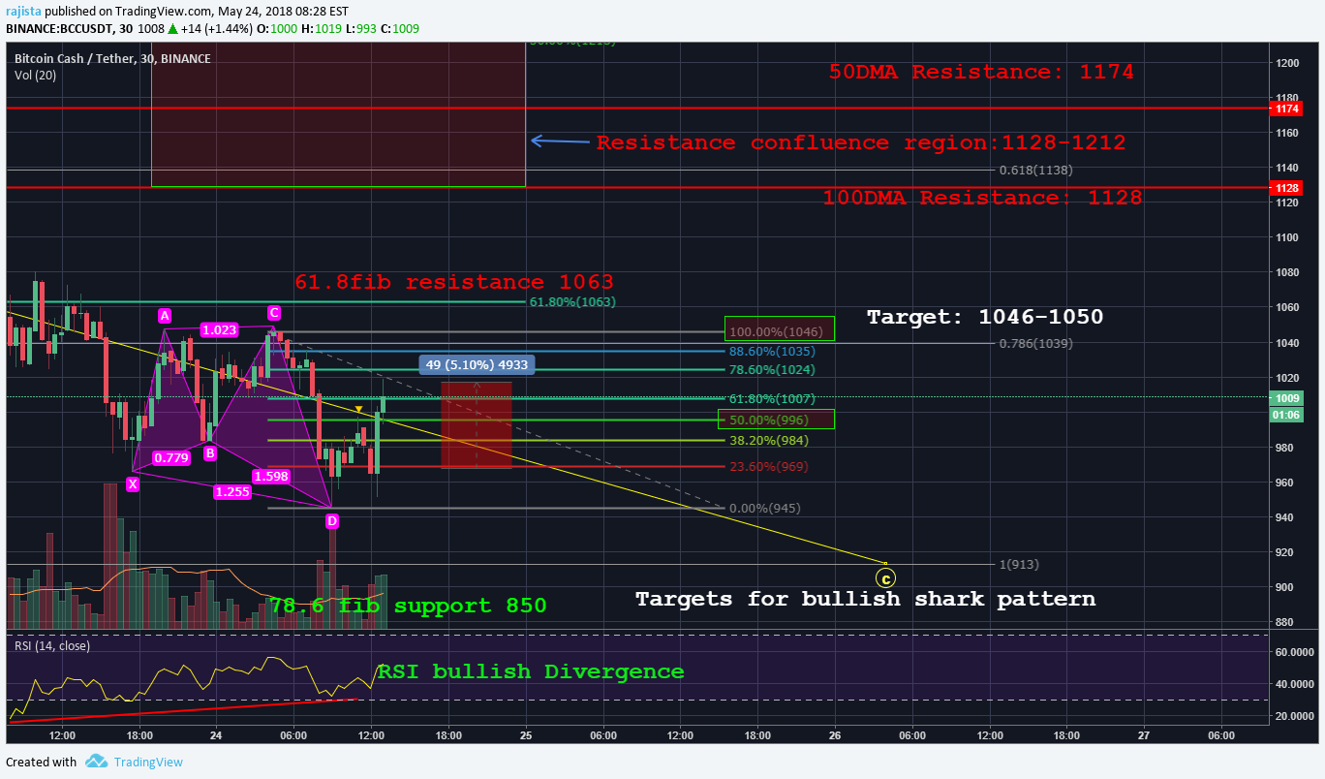Click the author name rajista
The image size is (1325, 779).
pyautogui.click(x=24, y=12)
